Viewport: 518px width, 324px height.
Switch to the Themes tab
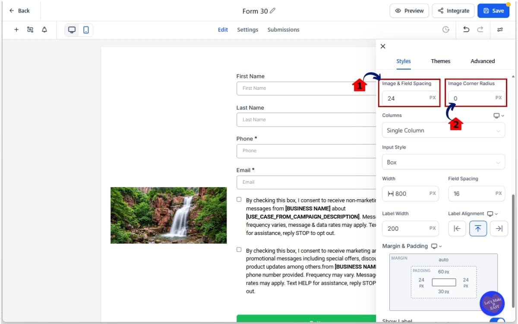coord(440,61)
